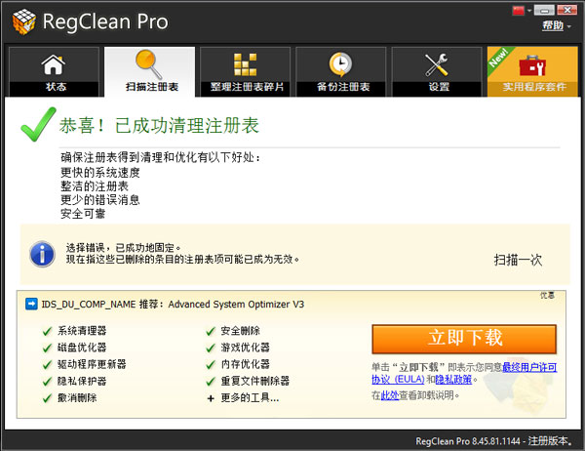Image resolution: width=585 pixels, height=451 pixels.
Task: Click the 更快的系统速度 benefit line
Action: 100,172
